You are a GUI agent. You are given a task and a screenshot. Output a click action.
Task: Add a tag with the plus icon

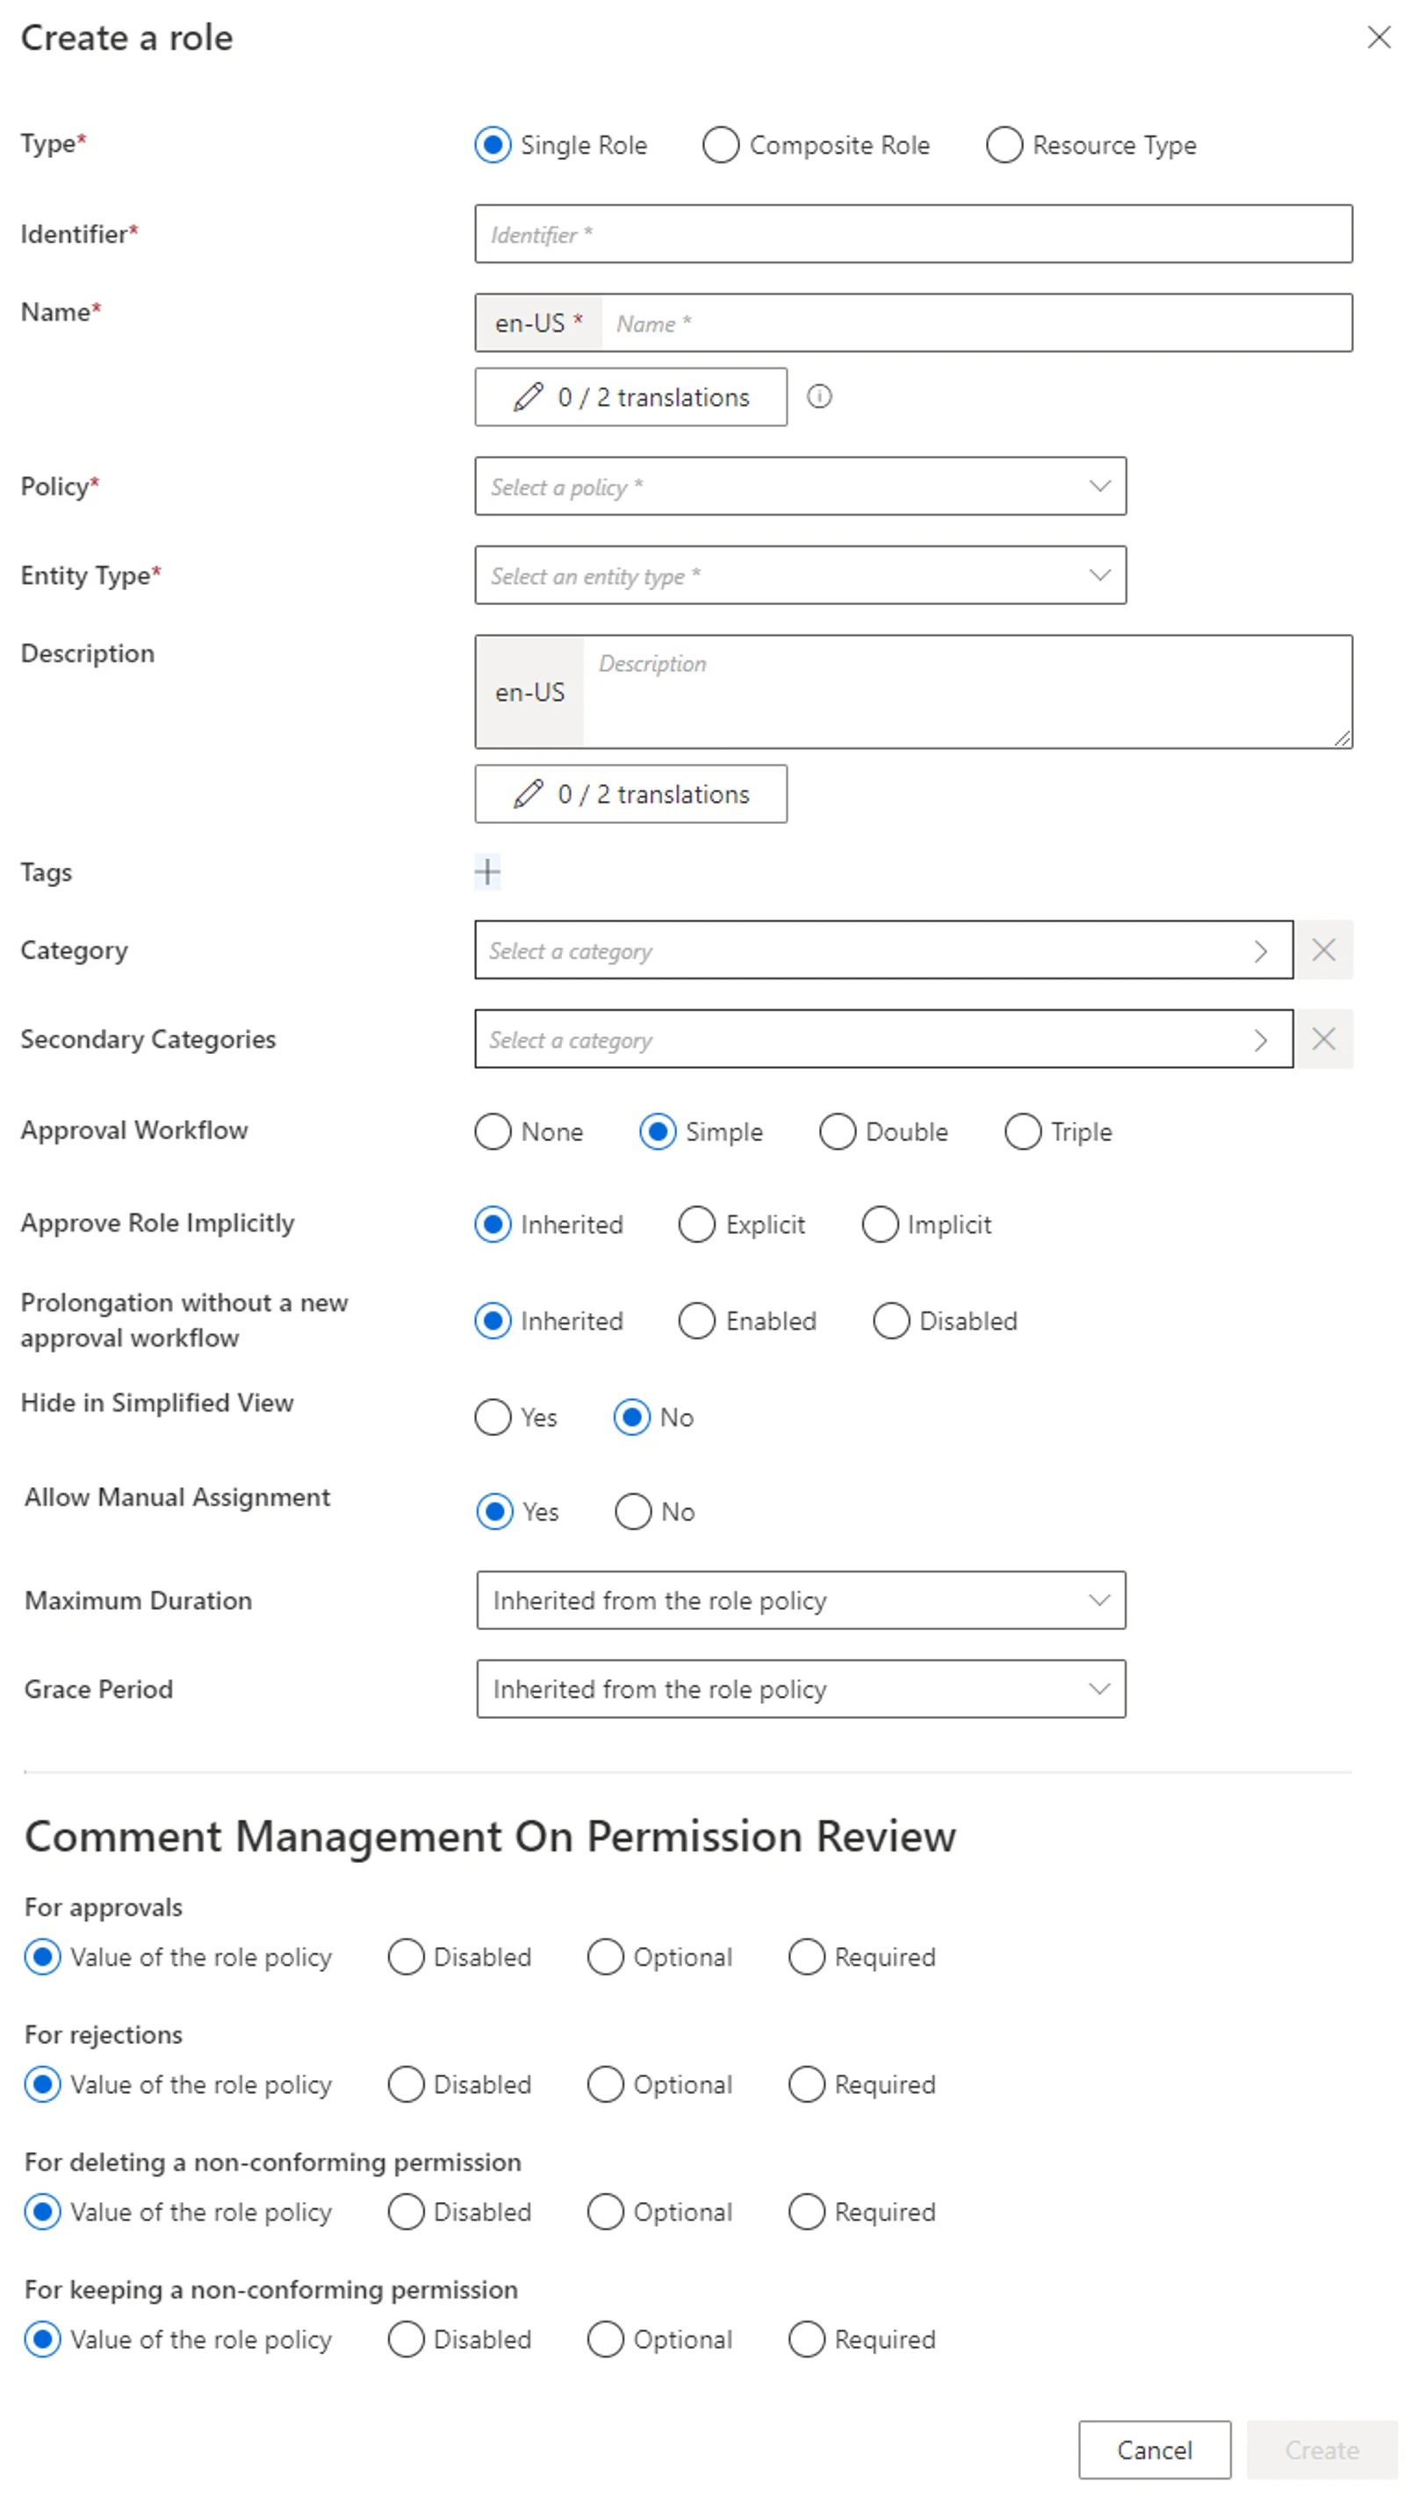487,872
